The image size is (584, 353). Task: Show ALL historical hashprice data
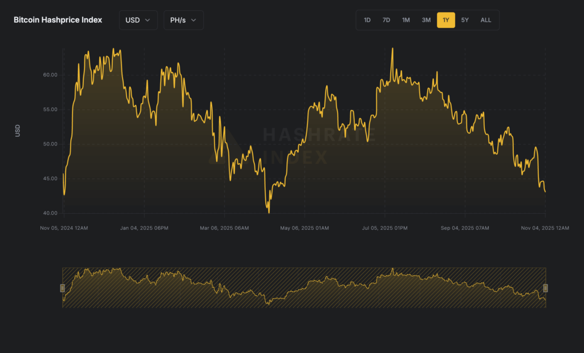pos(485,20)
